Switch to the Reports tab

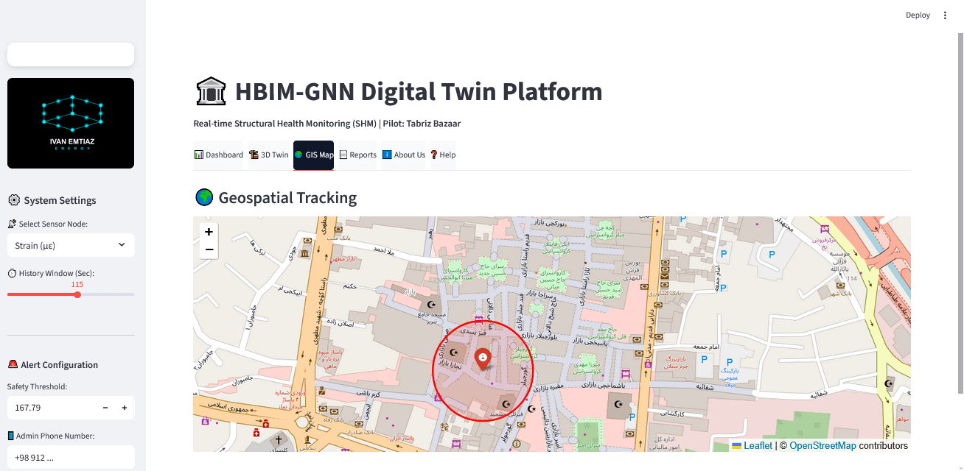[x=357, y=155]
